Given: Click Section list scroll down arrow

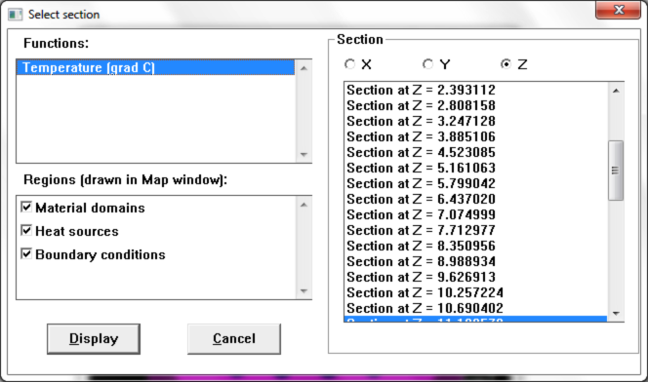Looking at the screenshot, I should click(616, 314).
